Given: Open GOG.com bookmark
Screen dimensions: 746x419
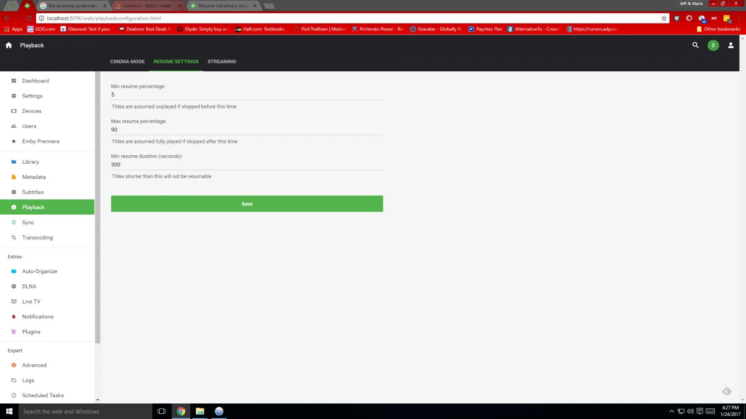Looking at the screenshot, I should tap(41, 29).
